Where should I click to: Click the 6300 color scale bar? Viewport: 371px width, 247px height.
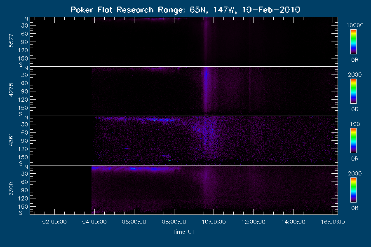coord(353,190)
